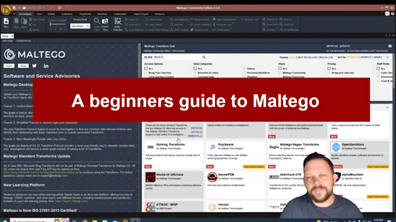Viewport: 396px width, 222px height.
Task: Click Zoom In in the ribbon
Action: pyautogui.click(x=285, y=19)
